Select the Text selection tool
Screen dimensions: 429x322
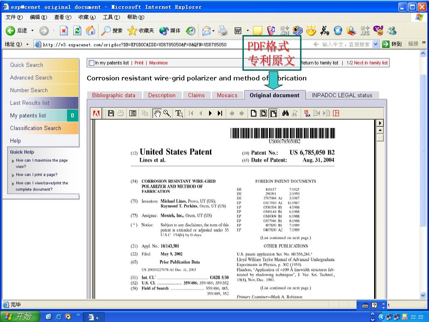coord(179,113)
